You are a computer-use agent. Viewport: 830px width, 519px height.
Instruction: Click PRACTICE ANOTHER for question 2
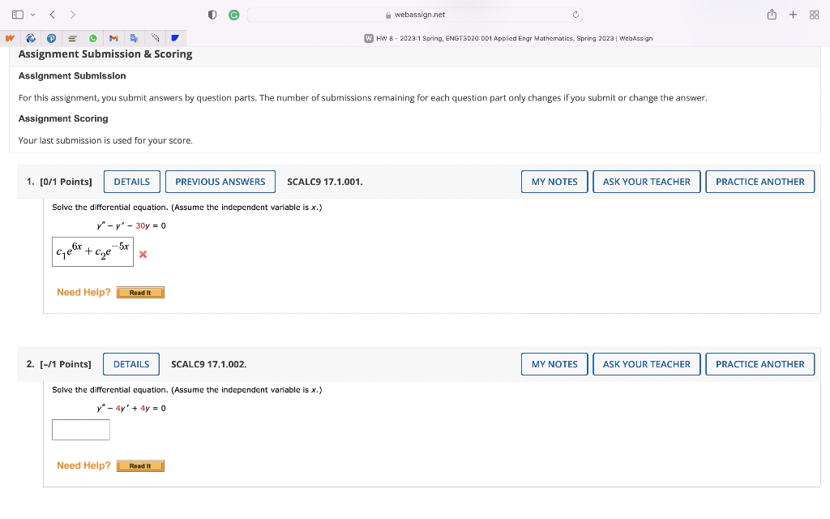(759, 363)
